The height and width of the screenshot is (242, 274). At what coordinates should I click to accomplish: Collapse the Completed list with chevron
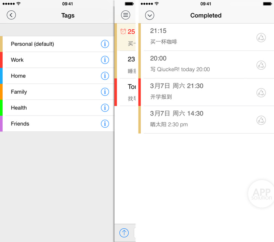150,16
